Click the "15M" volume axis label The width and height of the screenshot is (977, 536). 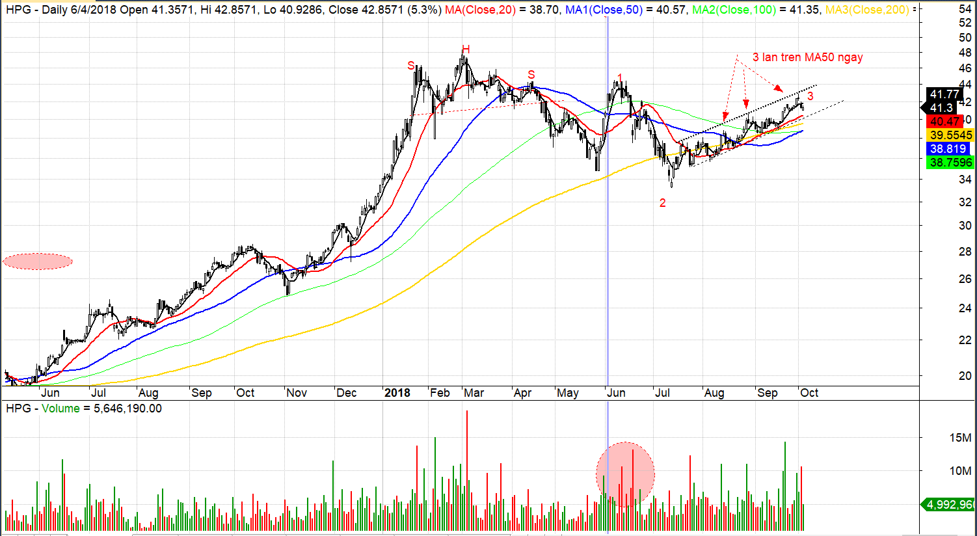(960, 438)
